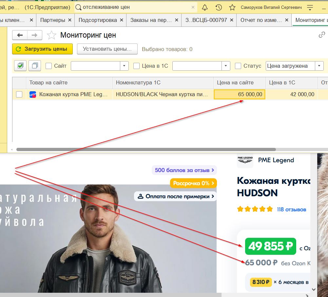Open PME Legend brand link
Viewport: 328px width, 297px height.
pyautogui.click(x=276, y=160)
